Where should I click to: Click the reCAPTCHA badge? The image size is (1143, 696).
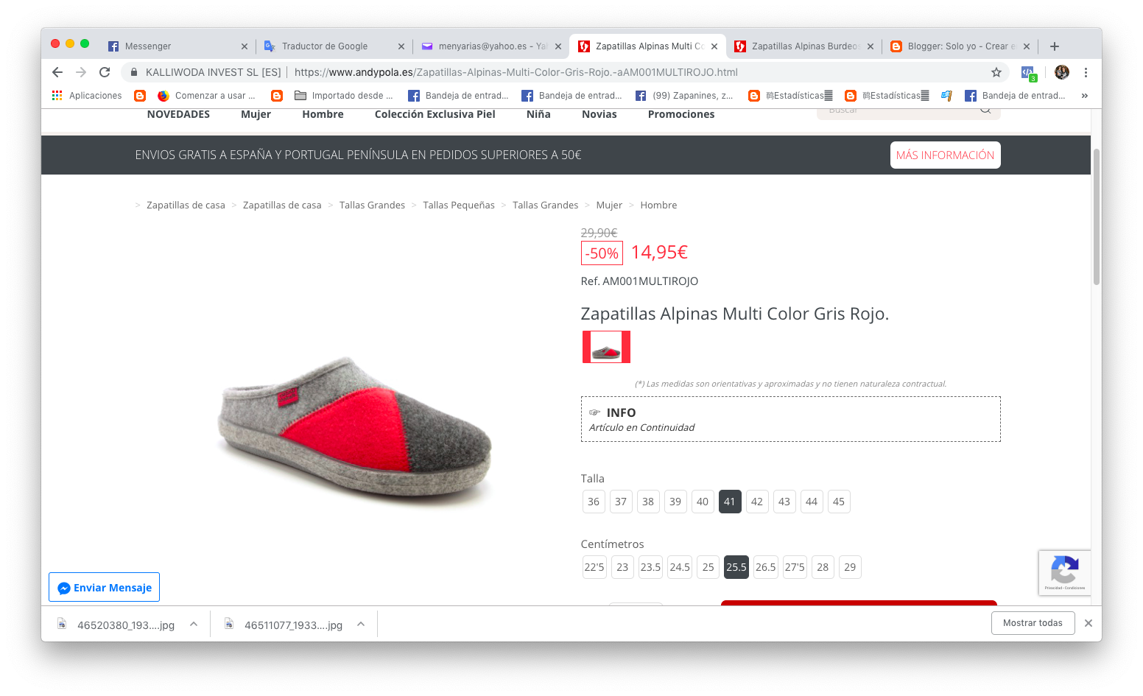point(1064,572)
